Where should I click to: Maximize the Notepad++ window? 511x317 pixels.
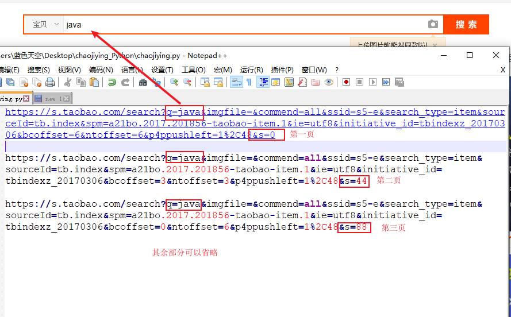pyautogui.click(x=470, y=55)
